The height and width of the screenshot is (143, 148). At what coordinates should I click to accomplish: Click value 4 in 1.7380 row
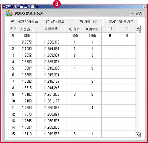(x=92, y=108)
